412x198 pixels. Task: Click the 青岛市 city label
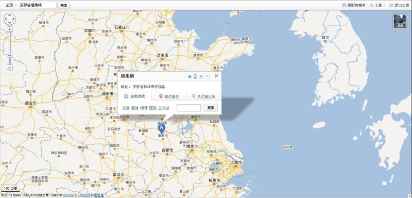(218, 68)
